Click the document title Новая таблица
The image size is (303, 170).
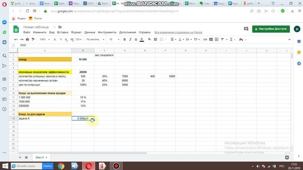(x=36, y=27)
